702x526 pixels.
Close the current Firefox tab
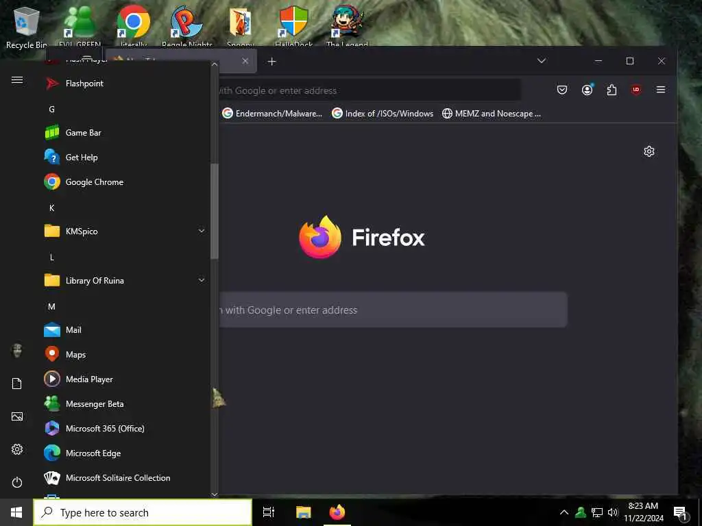(245, 61)
